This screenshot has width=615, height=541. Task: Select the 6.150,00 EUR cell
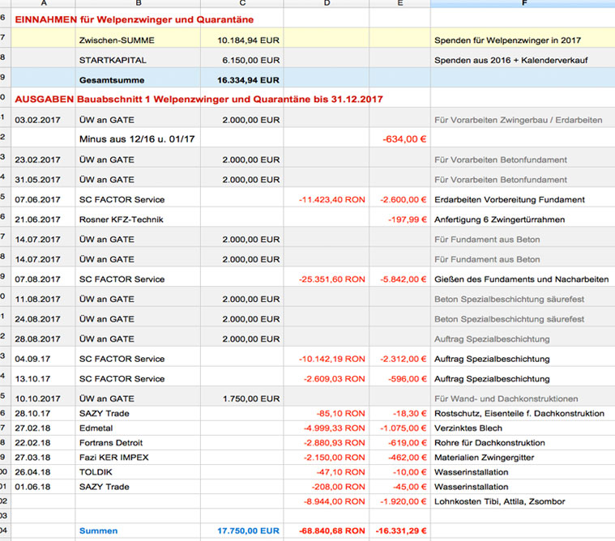pos(242,58)
